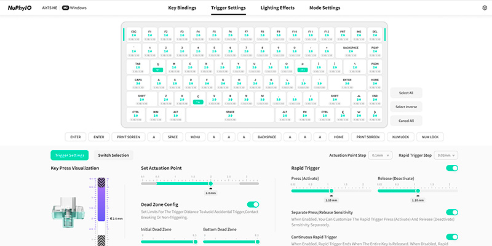Click the Initial Dead Zone slider handle
This screenshot has width=492, height=246.
click(195, 242)
